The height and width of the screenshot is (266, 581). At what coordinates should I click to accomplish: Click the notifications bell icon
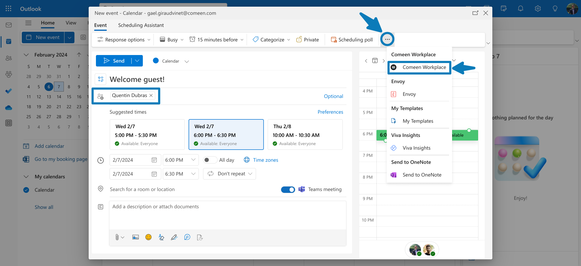pos(520,8)
